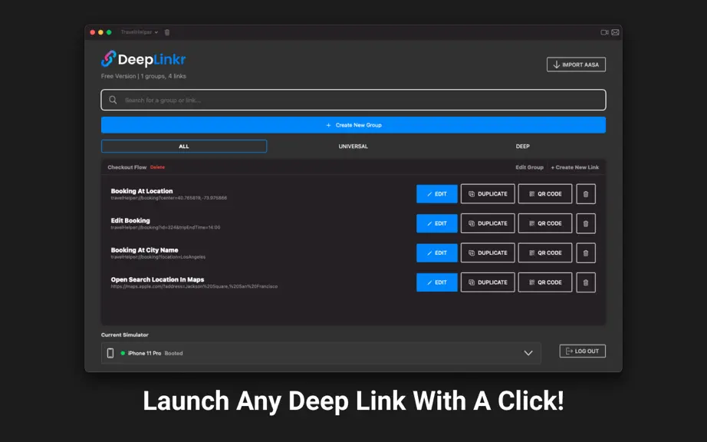707x442 pixels.
Task: Click the mail icon in title bar
Action: pos(615,32)
